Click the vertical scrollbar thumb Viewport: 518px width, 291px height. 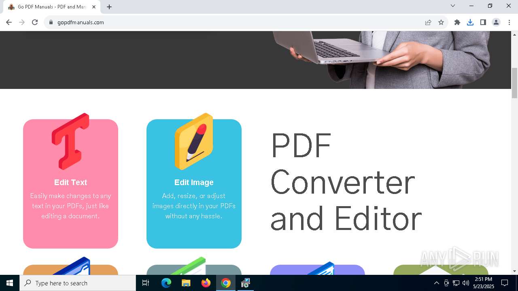(514, 83)
